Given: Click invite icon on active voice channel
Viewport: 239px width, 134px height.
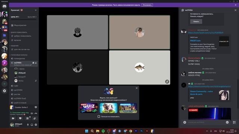Looking at the screenshot, I should [36, 63].
